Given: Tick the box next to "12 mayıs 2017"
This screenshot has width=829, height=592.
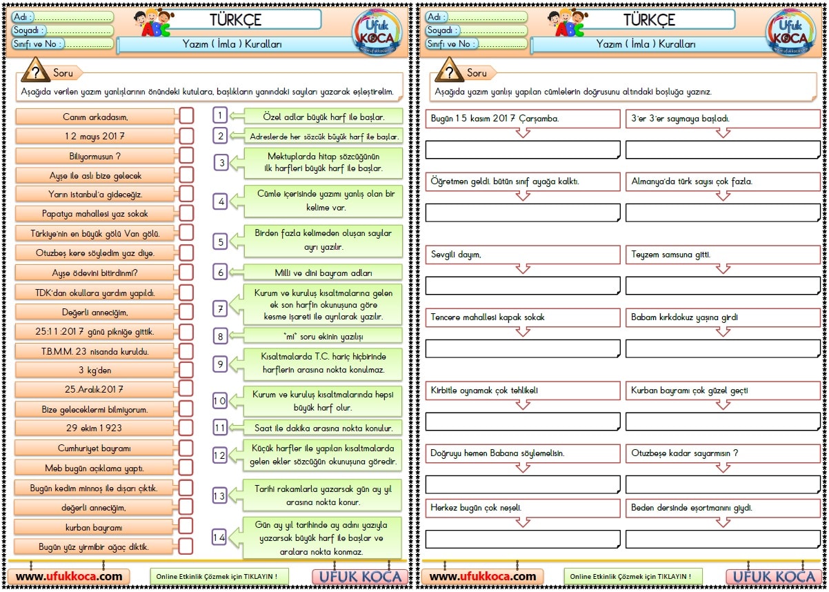Looking at the screenshot, I should coord(186,135).
